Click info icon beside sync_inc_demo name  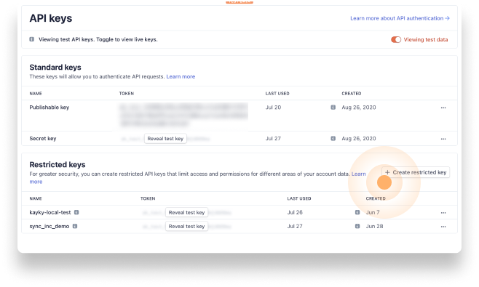[75, 226]
